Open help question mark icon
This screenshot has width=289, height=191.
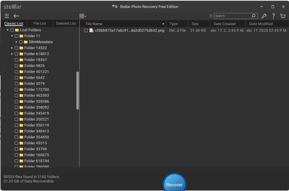(273, 16)
